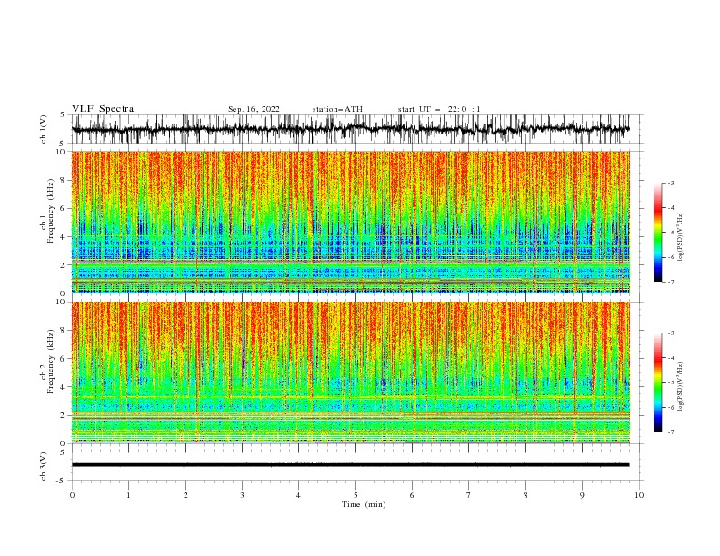Click the "station=ATH" label
The width and height of the screenshot is (720, 556).
(337, 109)
